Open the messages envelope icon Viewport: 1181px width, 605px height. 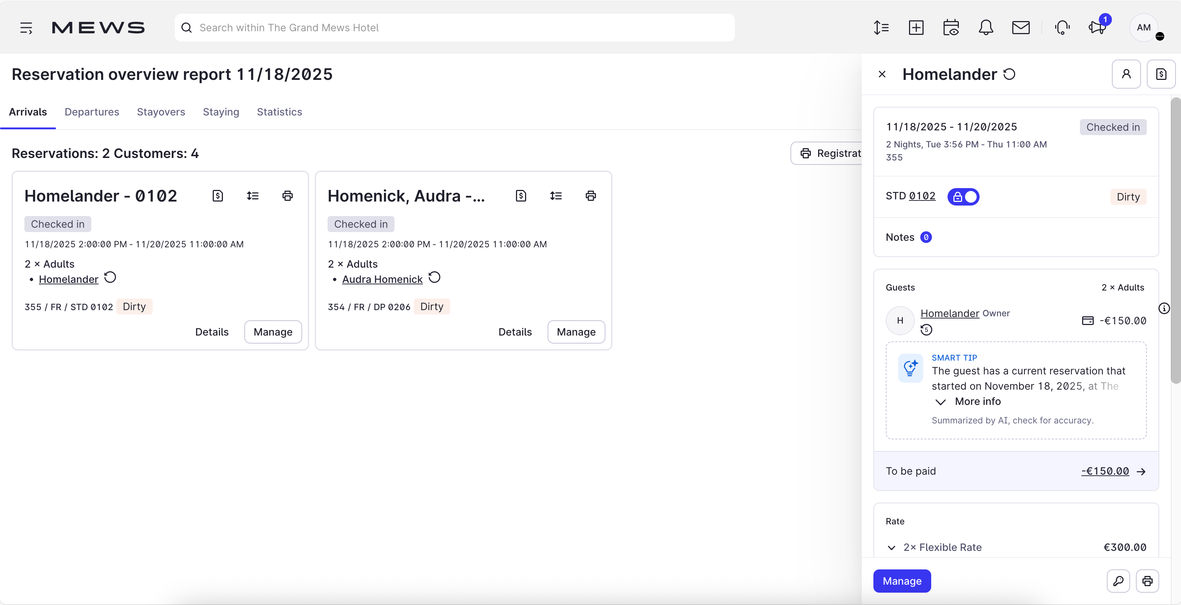point(1021,28)
